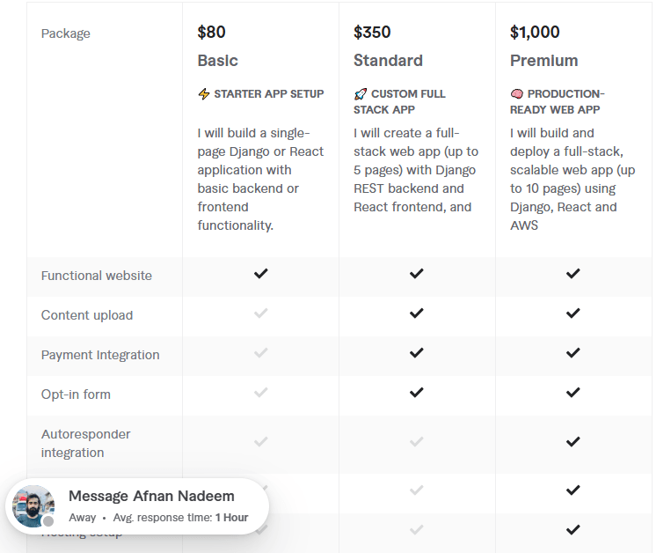Click the lightning bolt Starter App icon
671x553 pixels.
click(x=204, y=94)
